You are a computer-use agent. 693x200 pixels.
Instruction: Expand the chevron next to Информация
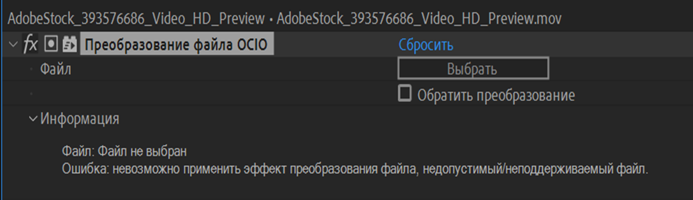[33, 119]
